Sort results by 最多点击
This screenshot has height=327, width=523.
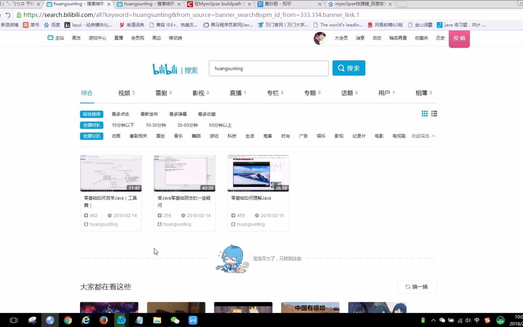(x=120, y=114)
